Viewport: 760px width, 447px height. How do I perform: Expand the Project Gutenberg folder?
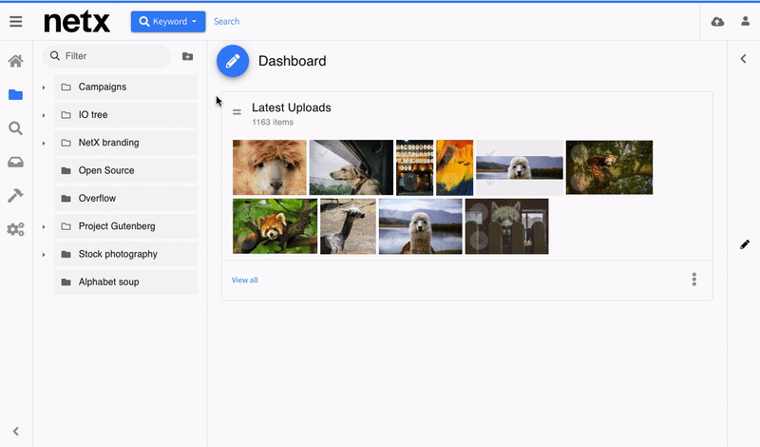pos(44,227)
